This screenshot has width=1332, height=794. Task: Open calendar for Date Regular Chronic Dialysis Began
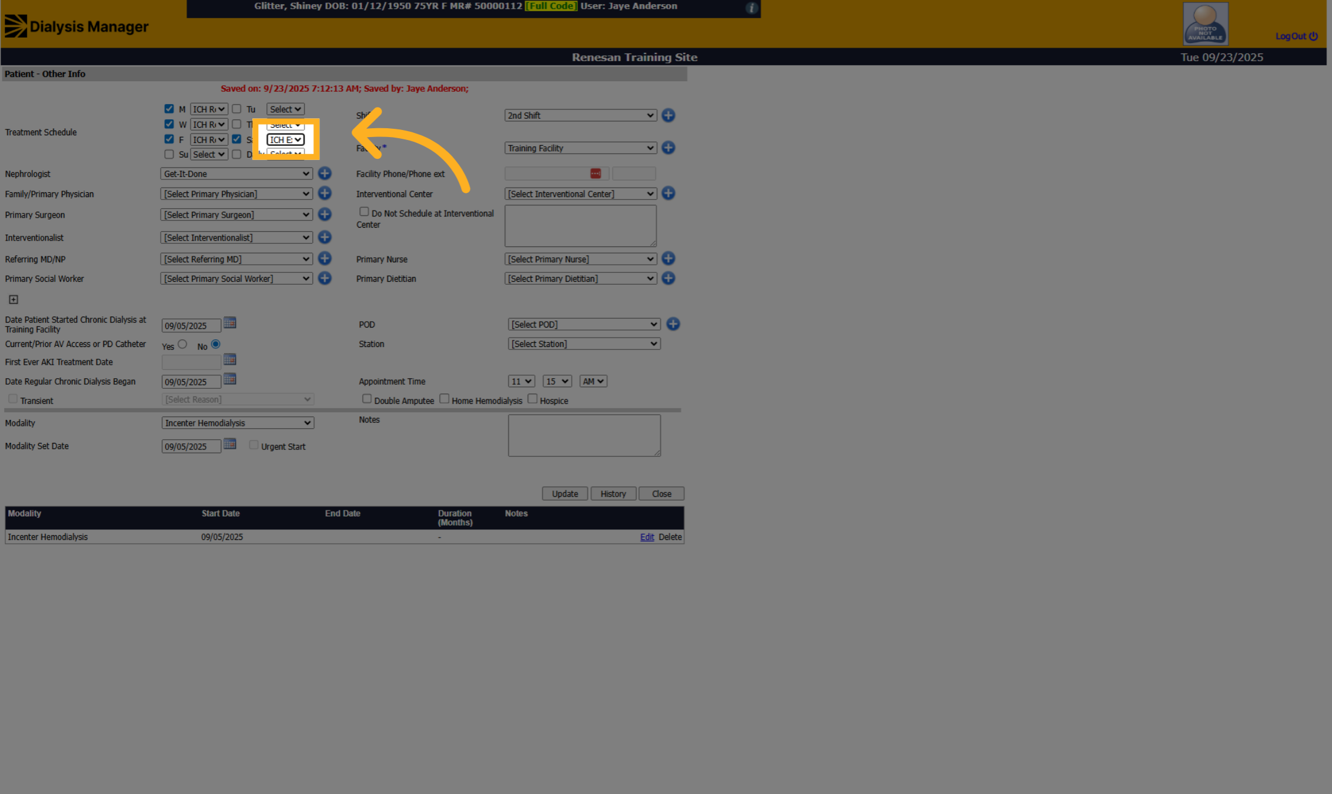[230, 379]
